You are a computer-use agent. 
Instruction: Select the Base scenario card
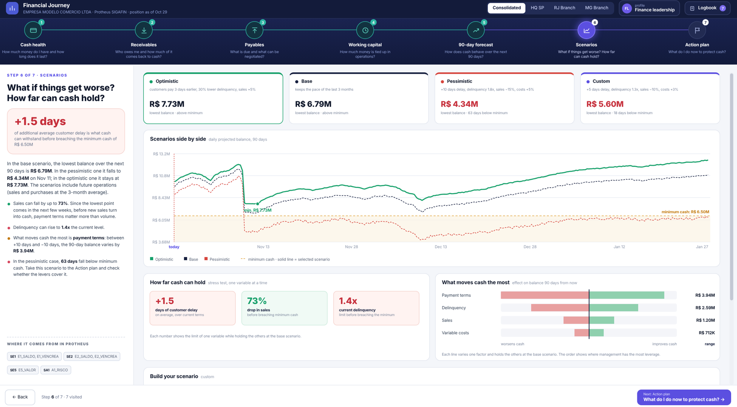click(x=359, y=98)
